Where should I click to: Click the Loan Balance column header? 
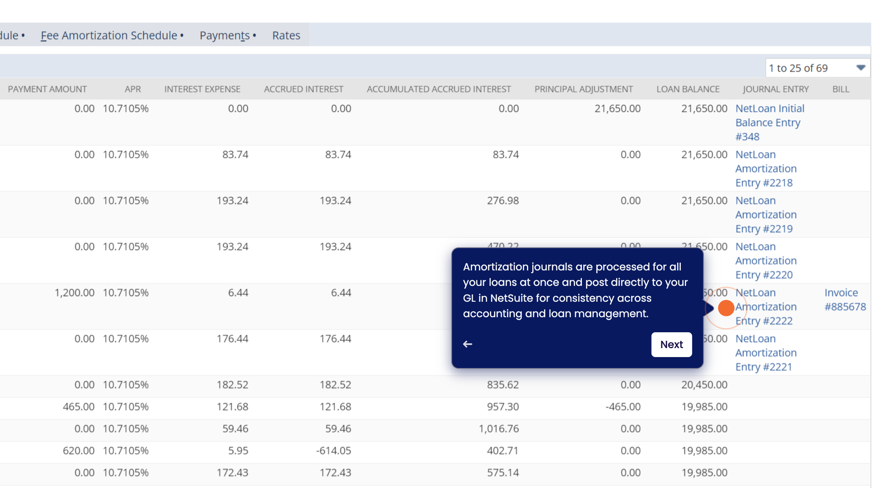coord(688,89)
